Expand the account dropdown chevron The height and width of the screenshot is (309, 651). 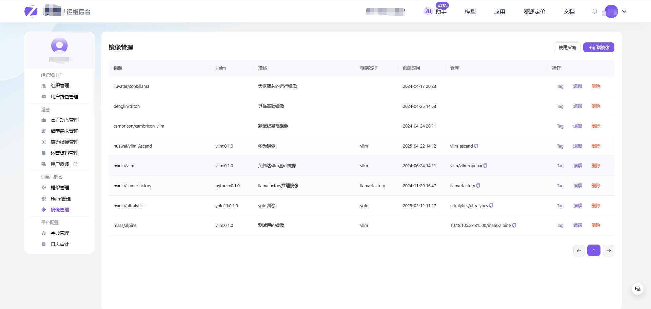624,12
